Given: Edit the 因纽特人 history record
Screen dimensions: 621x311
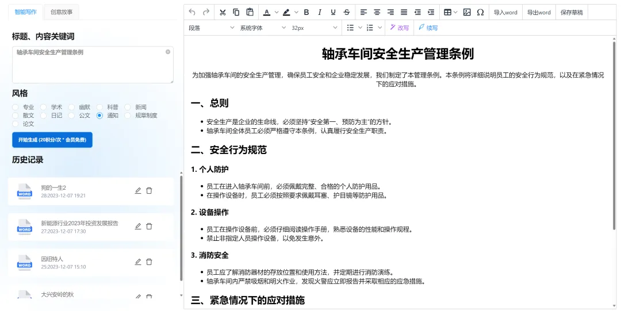Looking at the screenshot, I should [x=138, y=262].
